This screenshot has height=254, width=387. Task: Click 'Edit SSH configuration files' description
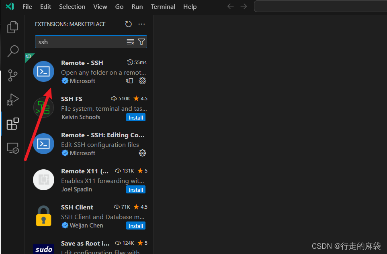(100, 144)
